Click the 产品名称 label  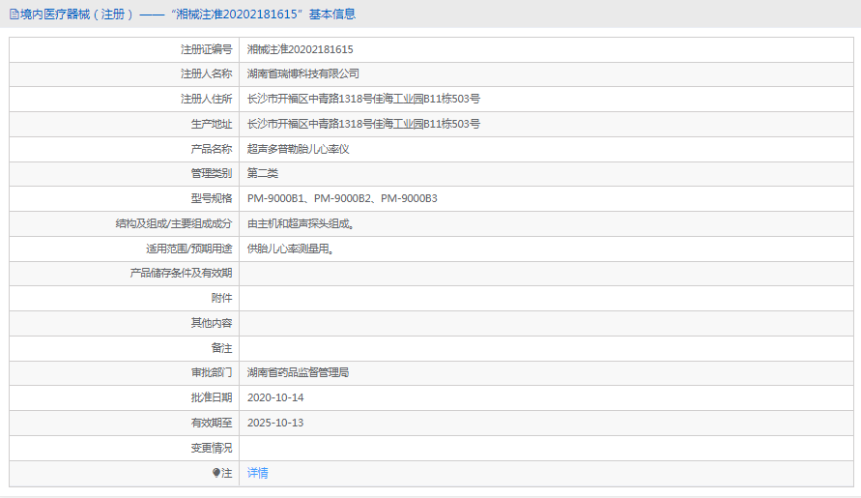click(x=212, y=149)
